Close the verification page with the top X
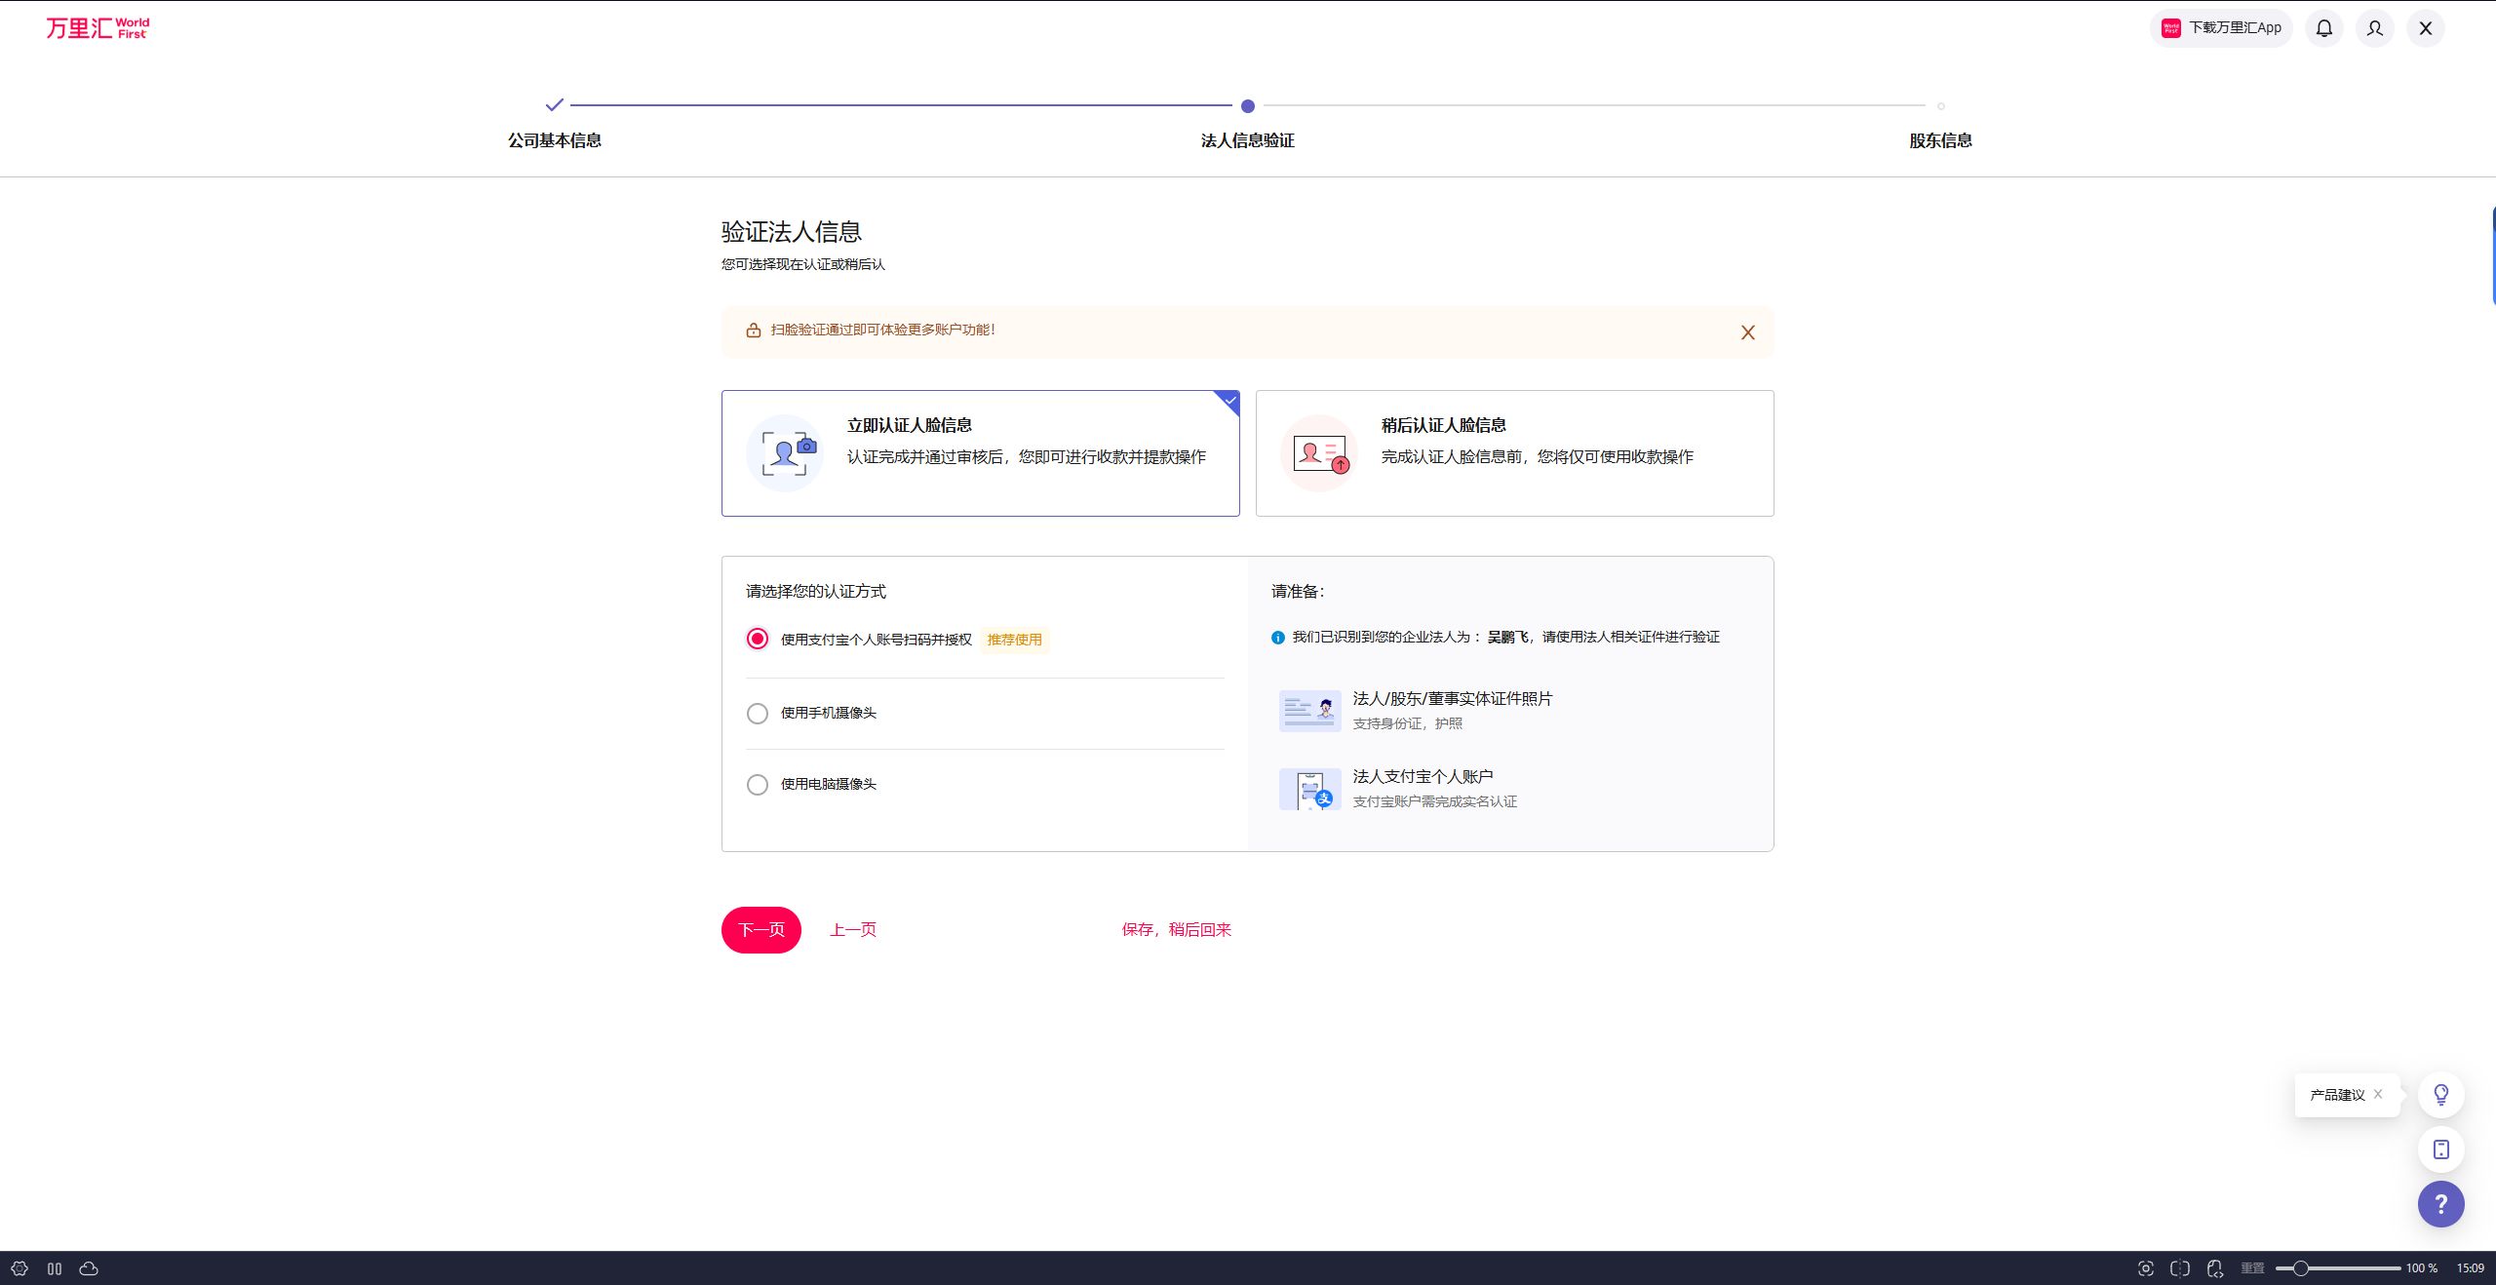2496x1285 pixels. (x=2426, y=28)
